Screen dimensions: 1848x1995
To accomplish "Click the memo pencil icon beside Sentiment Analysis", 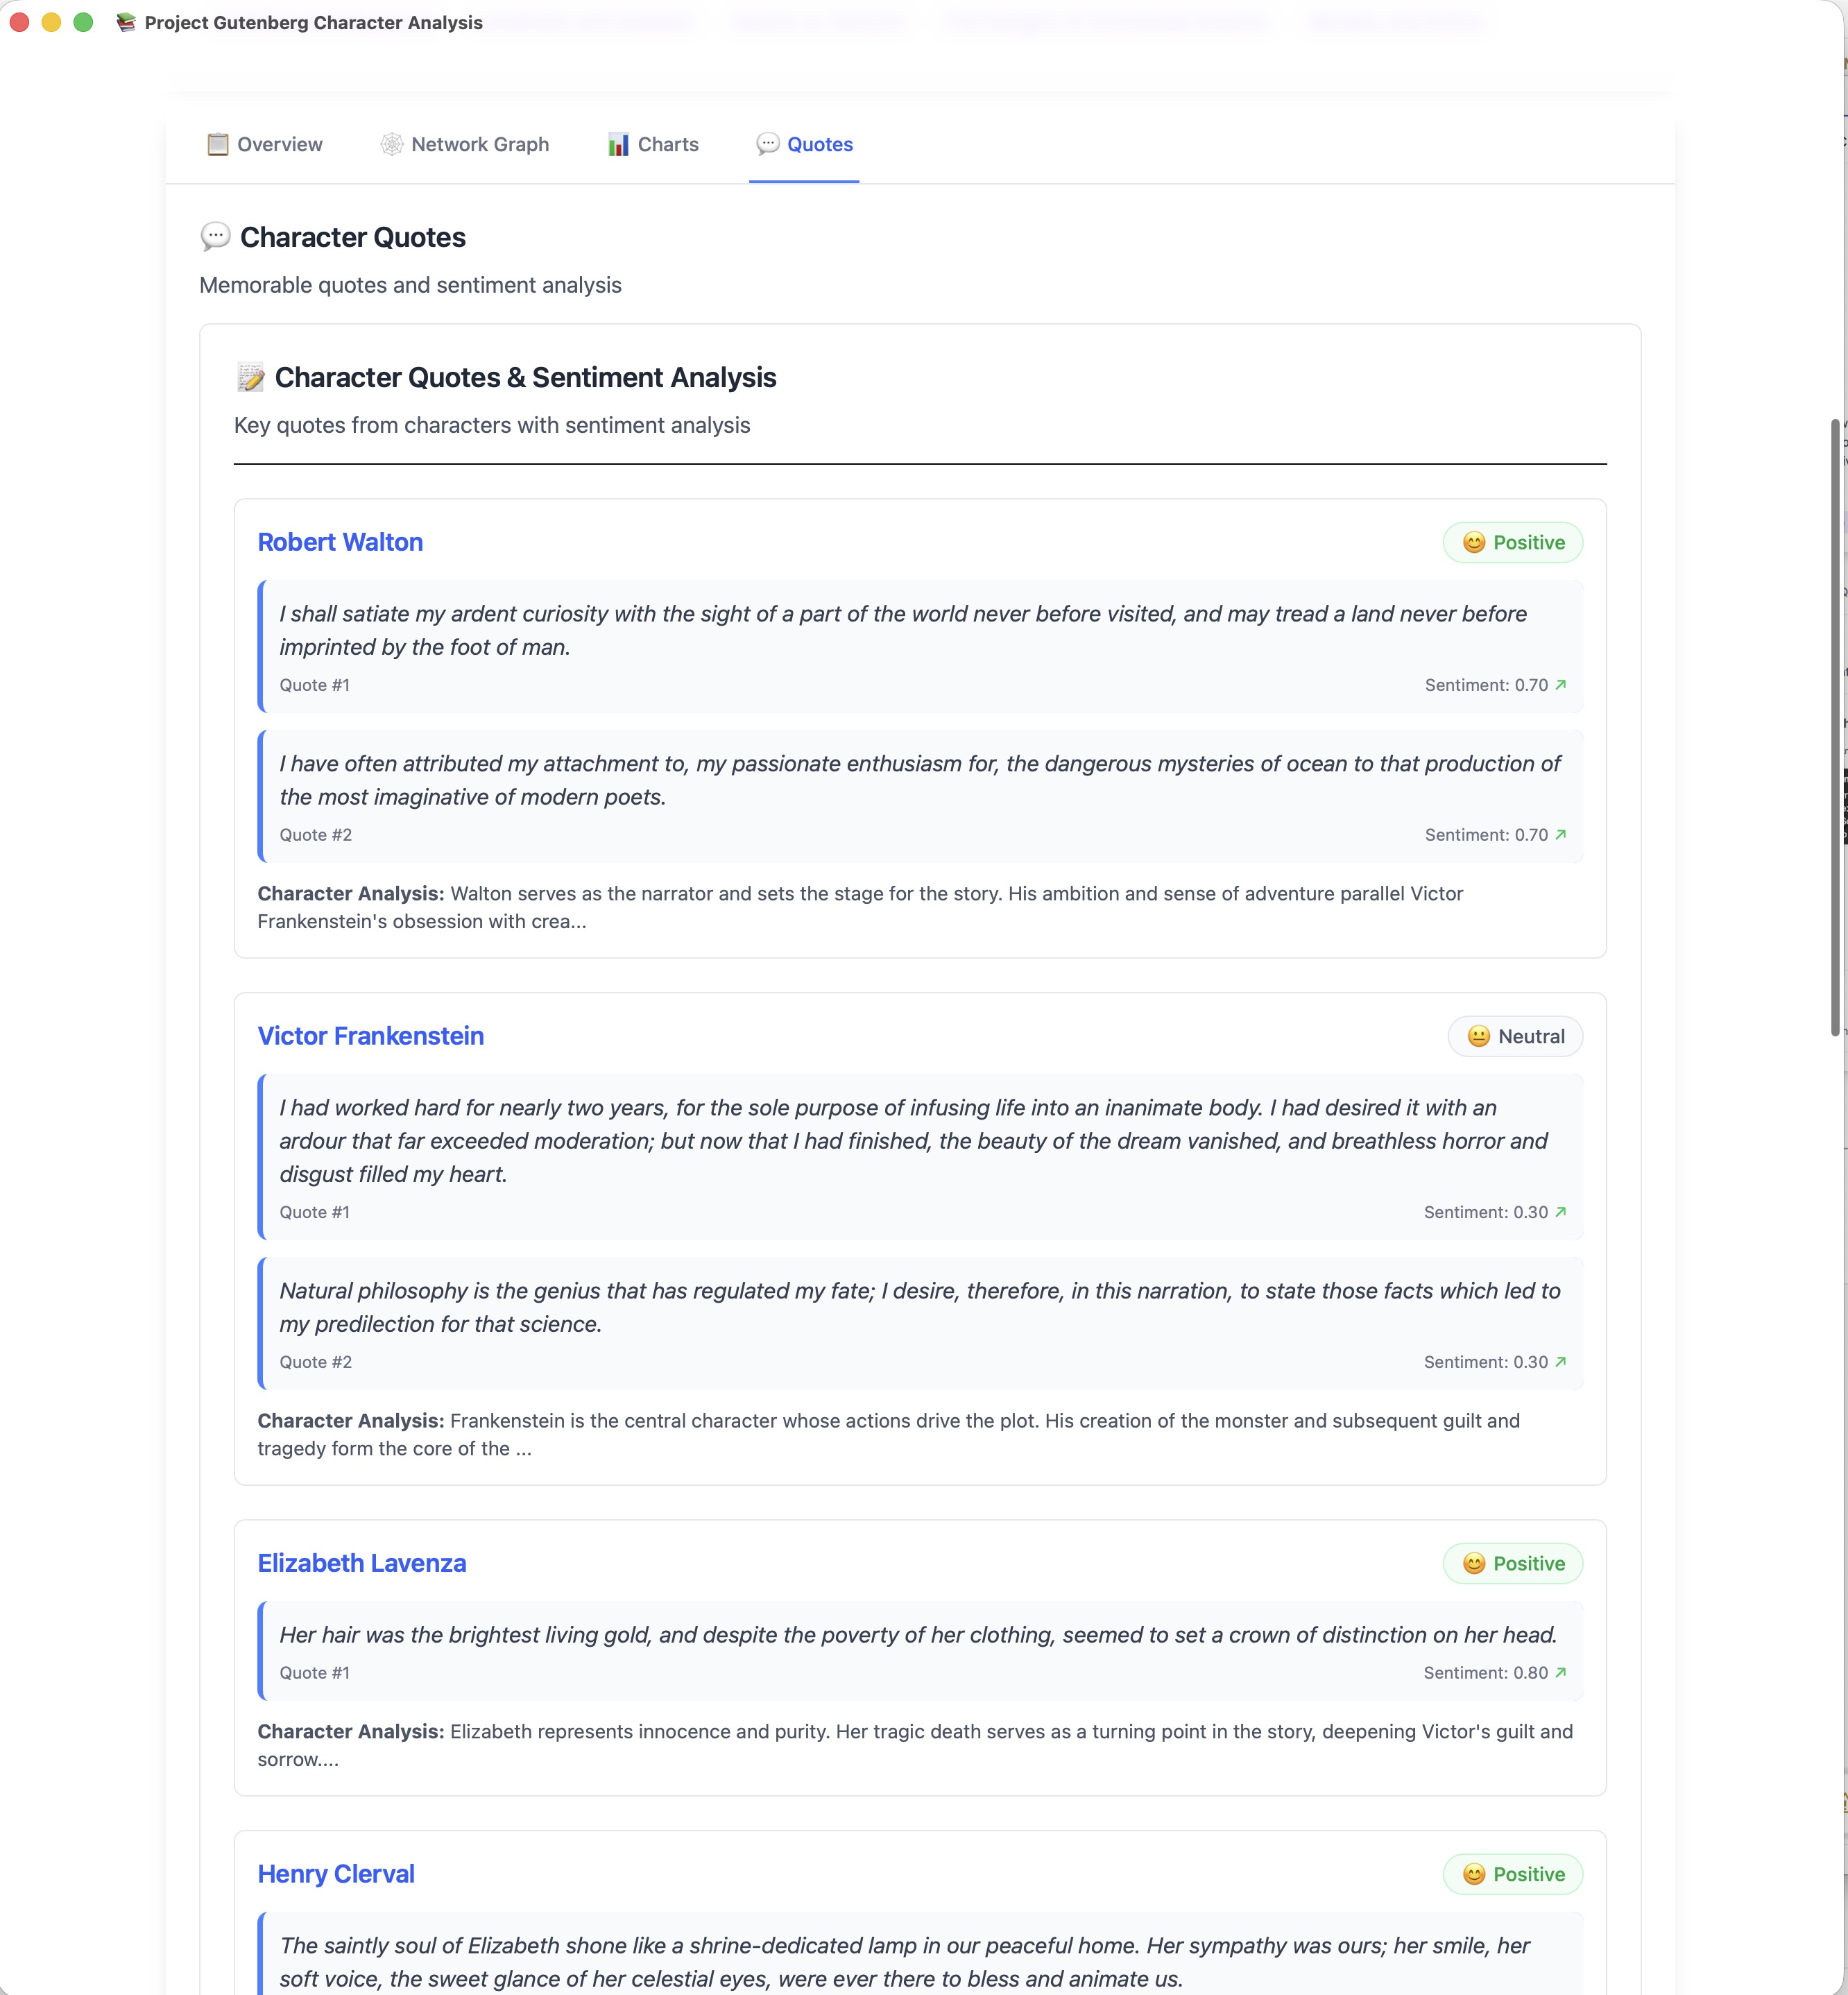I will click(x=251, y=377).
